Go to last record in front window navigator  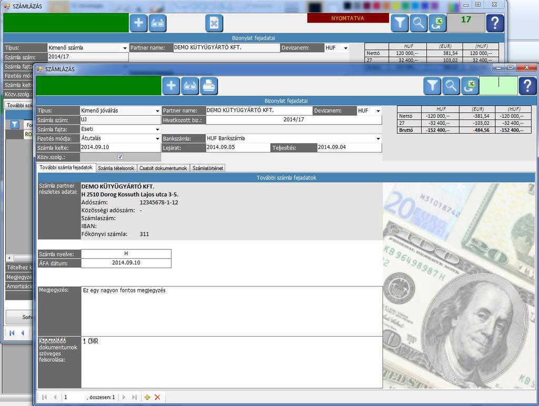click(134, 397)
